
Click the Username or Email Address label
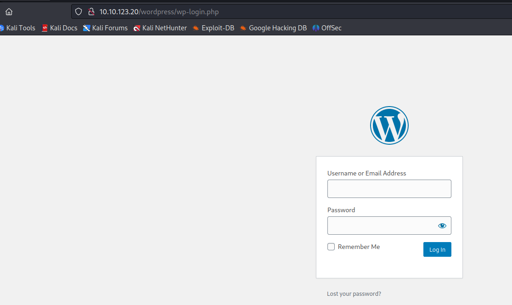(367, 173)
